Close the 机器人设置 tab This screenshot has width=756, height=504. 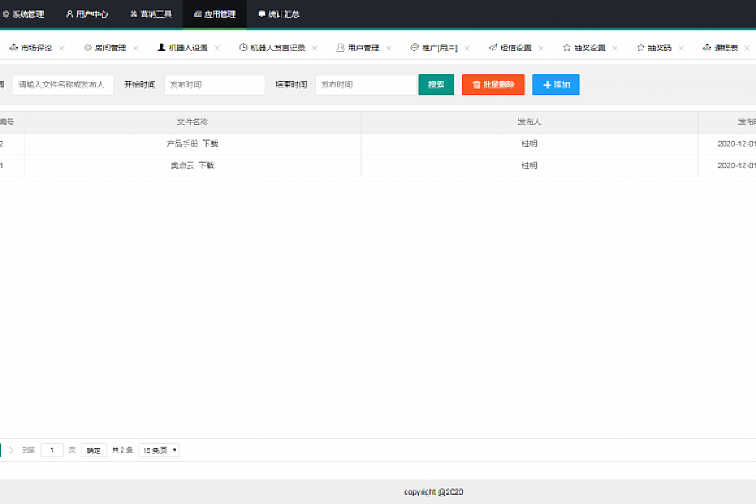coord(218,48)
